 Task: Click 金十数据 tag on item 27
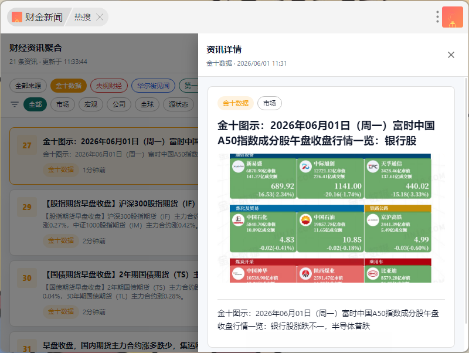point(61,170)
